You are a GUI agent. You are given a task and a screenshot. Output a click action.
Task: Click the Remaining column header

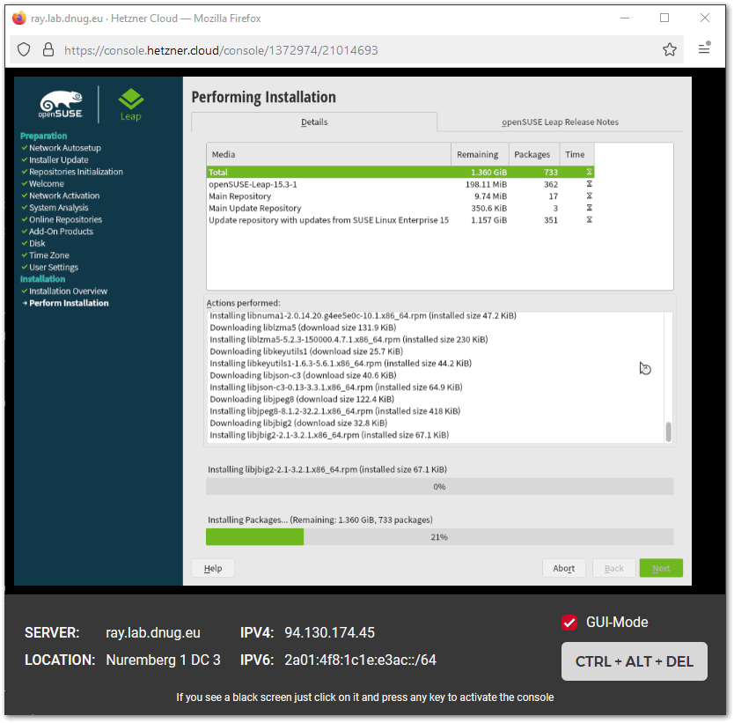480,154
